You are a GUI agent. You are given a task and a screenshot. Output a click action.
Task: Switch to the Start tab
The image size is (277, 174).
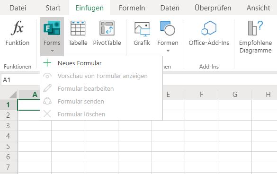[x=53, y=8]
